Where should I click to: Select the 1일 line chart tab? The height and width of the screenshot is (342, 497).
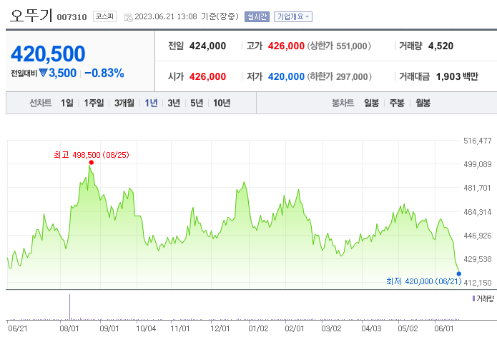67,103
